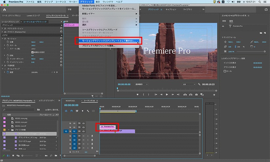
Task: Open the zoom level dropdown (全体表示)
Action: pos(141,84)
